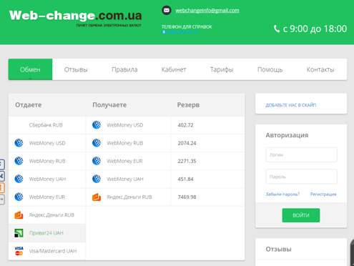Click the Резерв column header

188,105
